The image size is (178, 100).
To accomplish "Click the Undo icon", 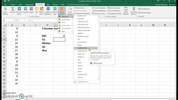I will point(9,1).
